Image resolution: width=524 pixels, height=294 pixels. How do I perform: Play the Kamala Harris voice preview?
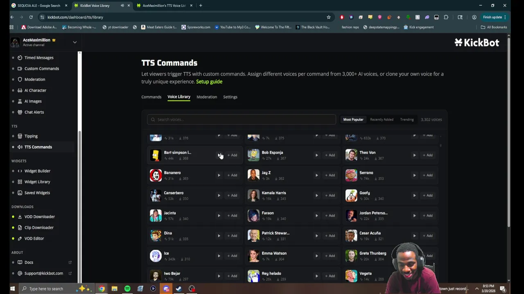tap(316, 195)
